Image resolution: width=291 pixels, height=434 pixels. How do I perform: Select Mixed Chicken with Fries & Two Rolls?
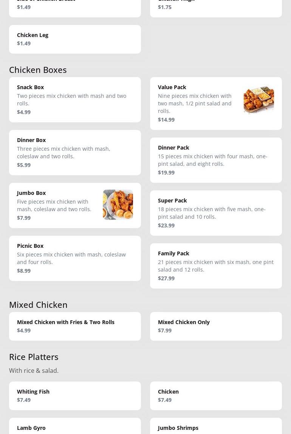[75, 326]
